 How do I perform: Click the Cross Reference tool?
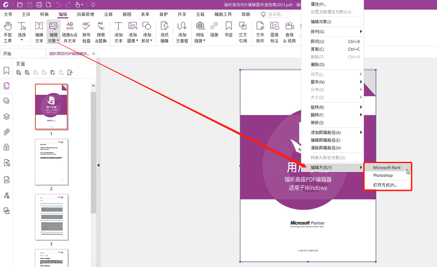(243, 32)
